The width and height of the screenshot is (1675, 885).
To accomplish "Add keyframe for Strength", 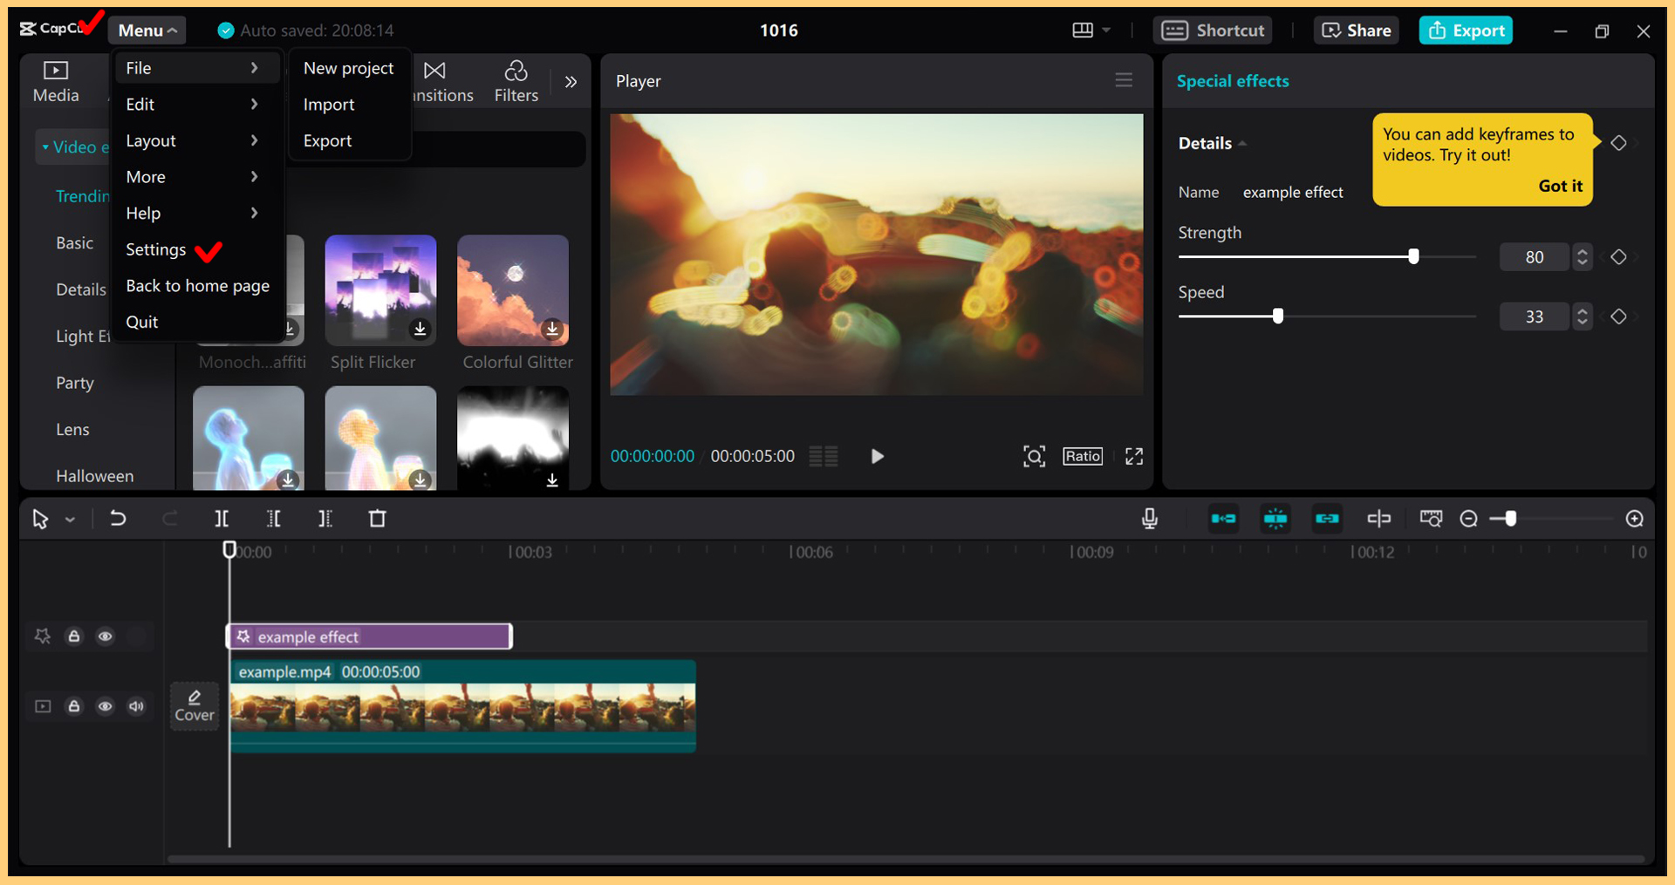I will 1618,257.
